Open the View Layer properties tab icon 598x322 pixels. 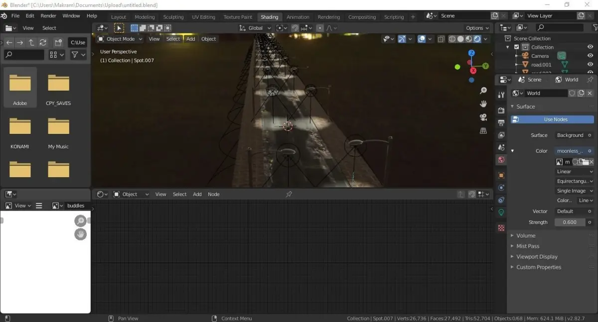(501, 135)
